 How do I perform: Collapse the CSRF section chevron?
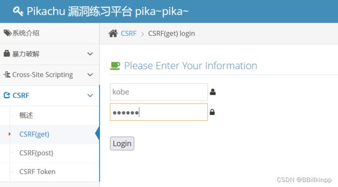pos(90,95)
